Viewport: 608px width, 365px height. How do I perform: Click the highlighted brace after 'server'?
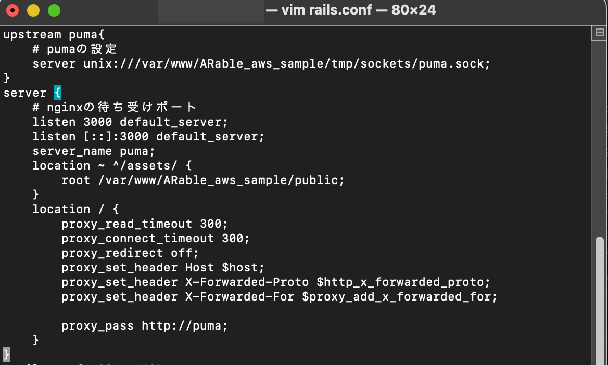(58, 93)
